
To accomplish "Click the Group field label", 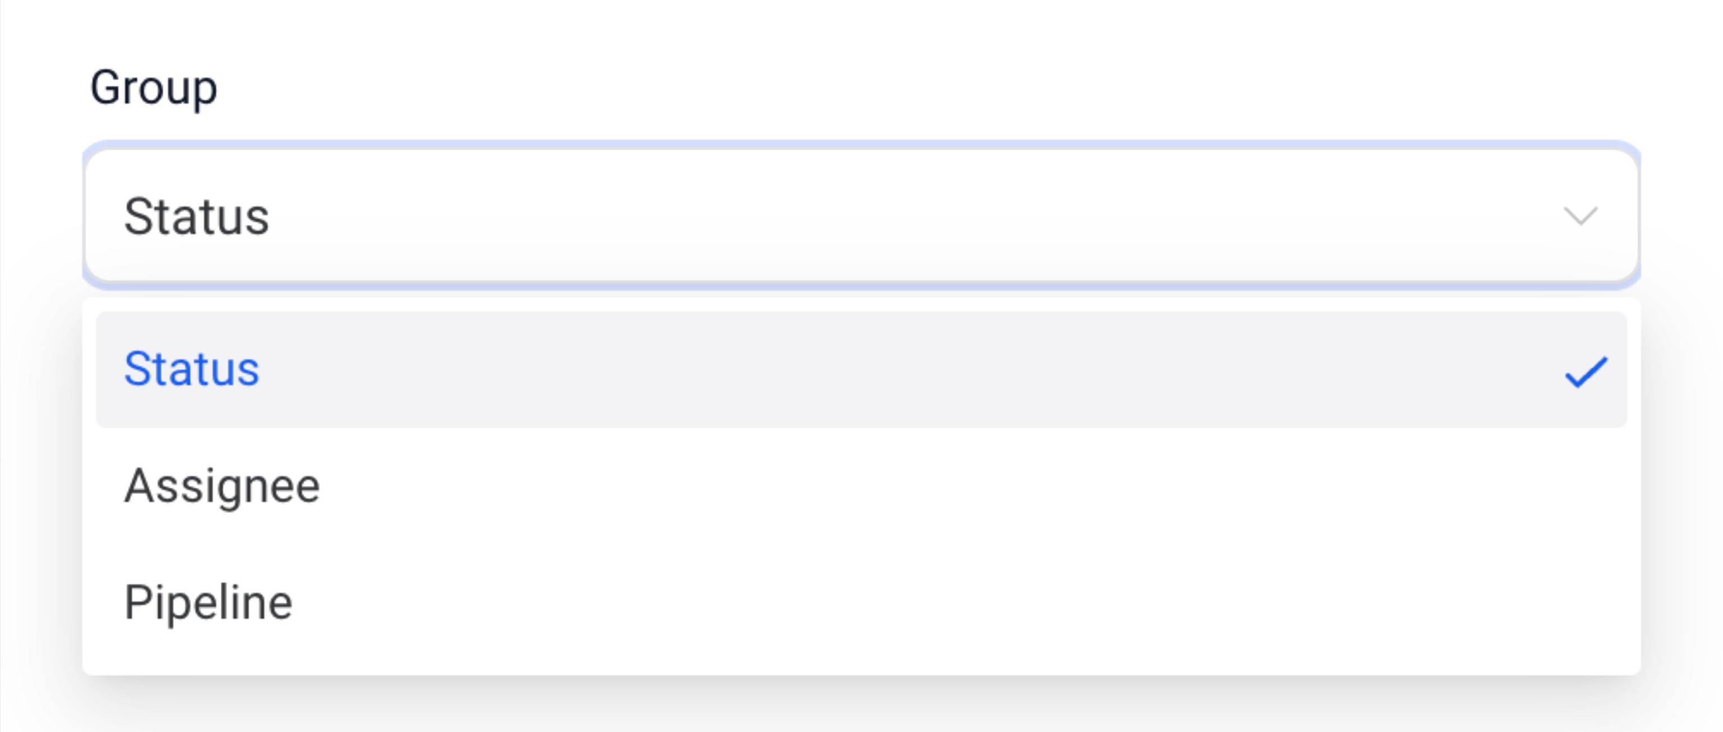I will pos(154,88).
